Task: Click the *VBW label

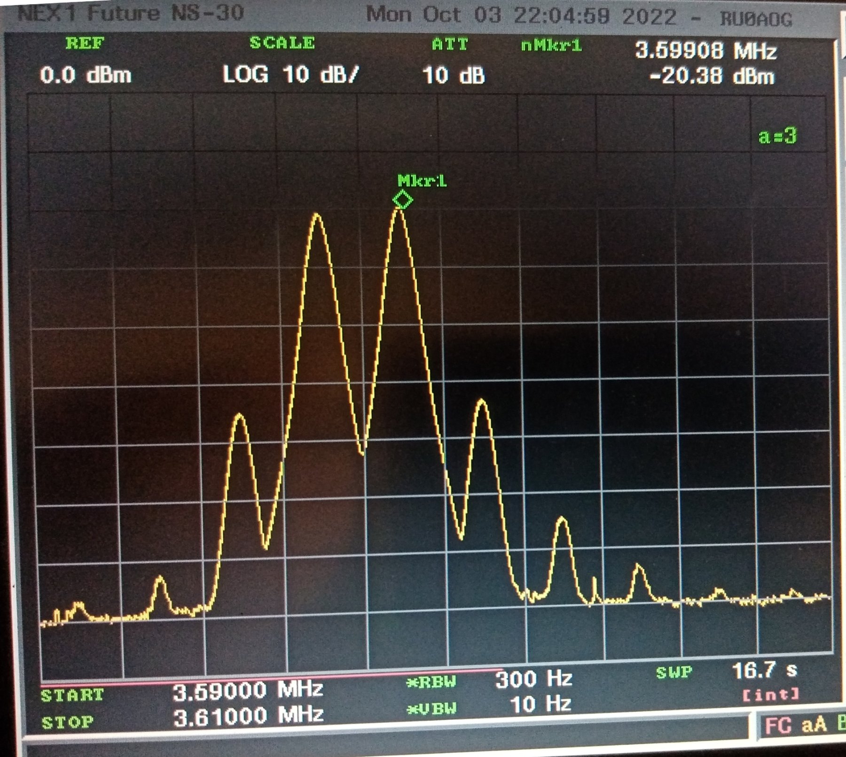Action: (x=431, y=709)
